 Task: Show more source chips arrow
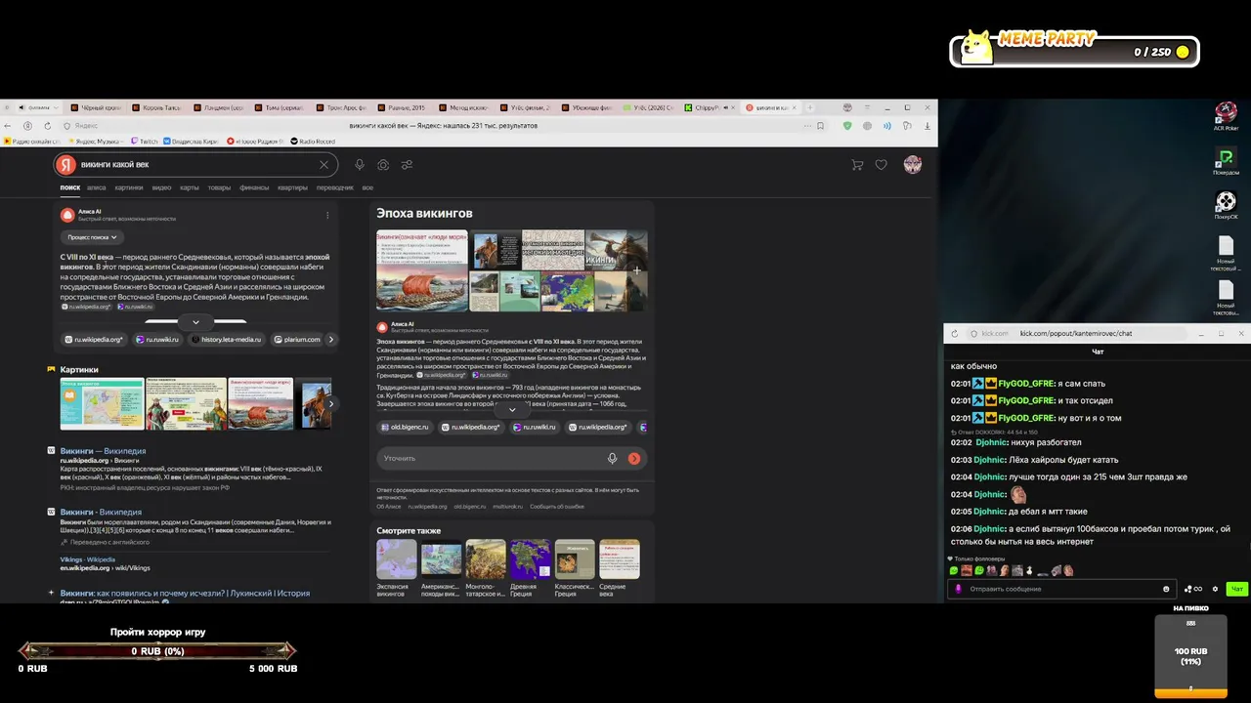click(x=331, y=340)
